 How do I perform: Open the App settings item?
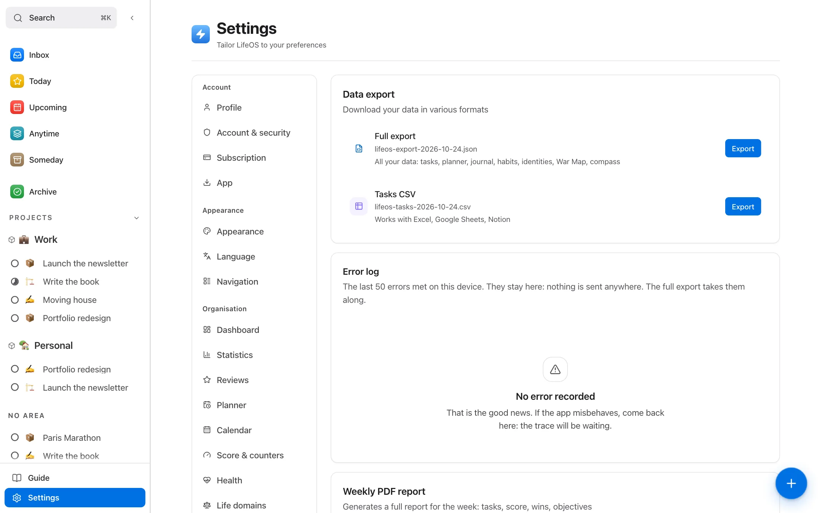click(x=254, y=183)
